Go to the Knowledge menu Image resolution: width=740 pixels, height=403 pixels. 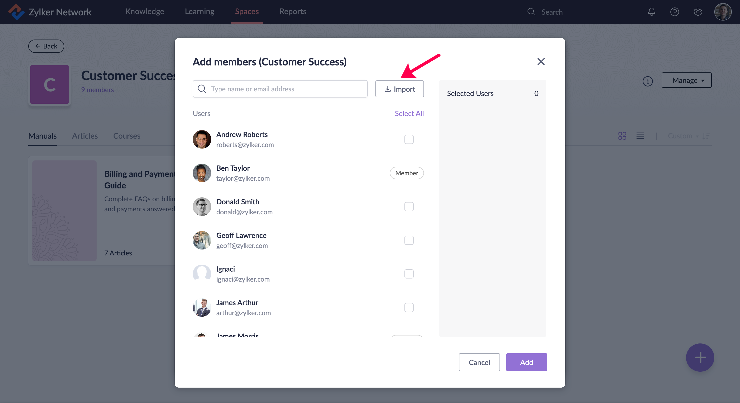pos(145,12)
